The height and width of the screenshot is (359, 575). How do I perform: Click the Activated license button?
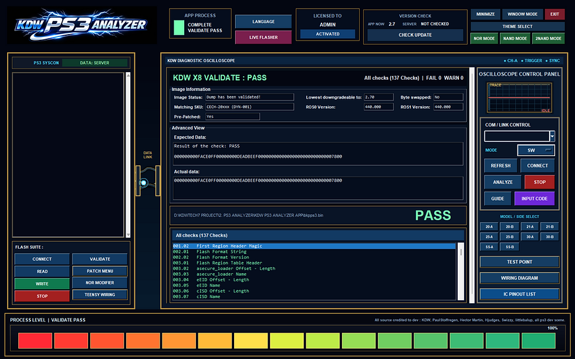[x=327, y=34]
